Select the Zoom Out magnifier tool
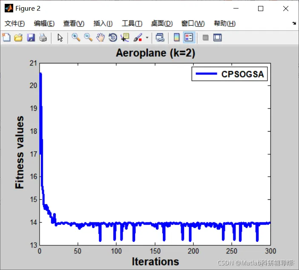299x270 pixels. tap(88, 37)
